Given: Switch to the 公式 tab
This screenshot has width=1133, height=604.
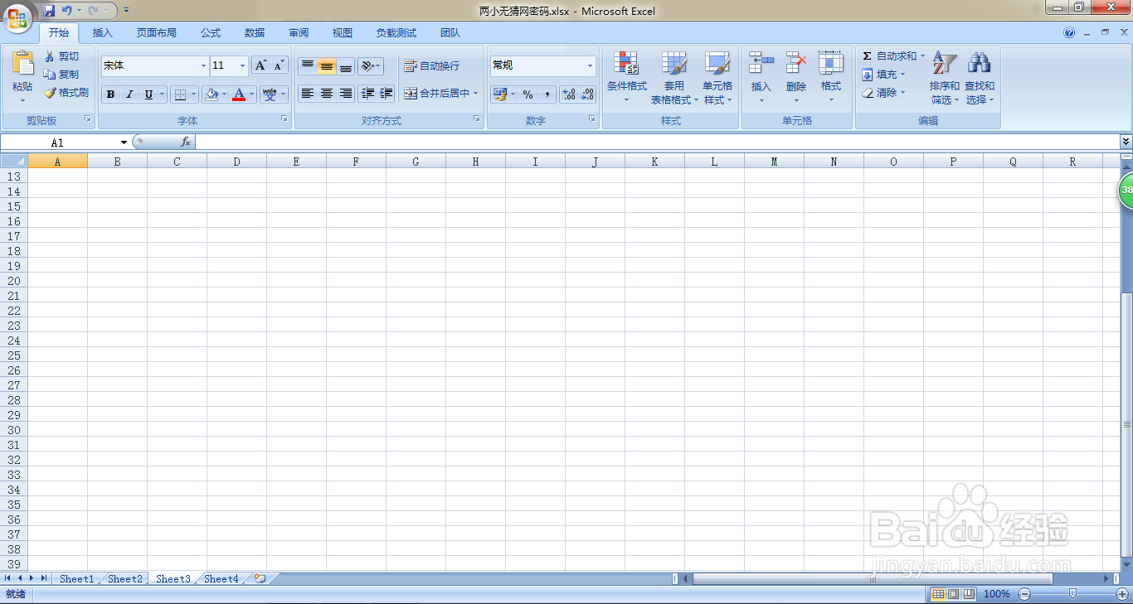Looking at the screenshot, I should 211,33.
